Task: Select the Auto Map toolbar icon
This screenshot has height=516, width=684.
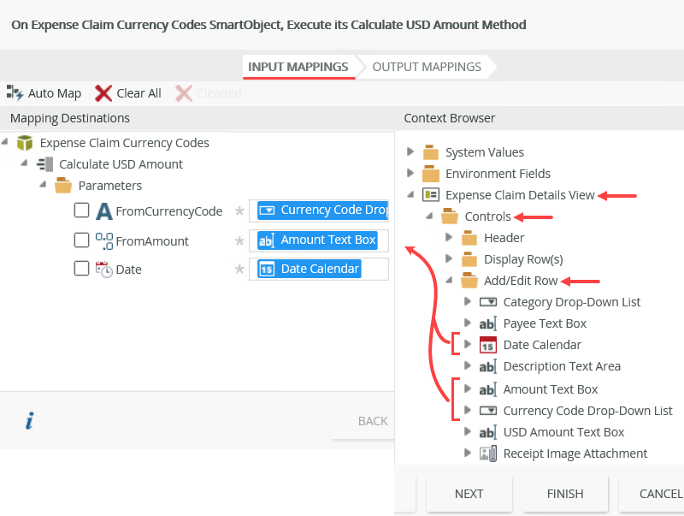Action: [x=15, y=93]
